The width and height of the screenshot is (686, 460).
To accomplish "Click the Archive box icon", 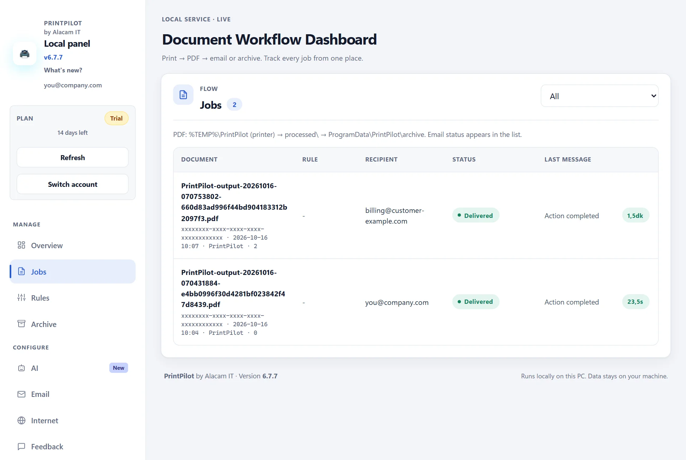I will tap(21, 324).
